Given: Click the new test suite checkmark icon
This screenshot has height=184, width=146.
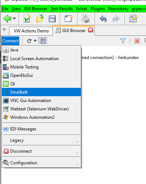Looking at the screenshot, I should [x=27, y=19].
